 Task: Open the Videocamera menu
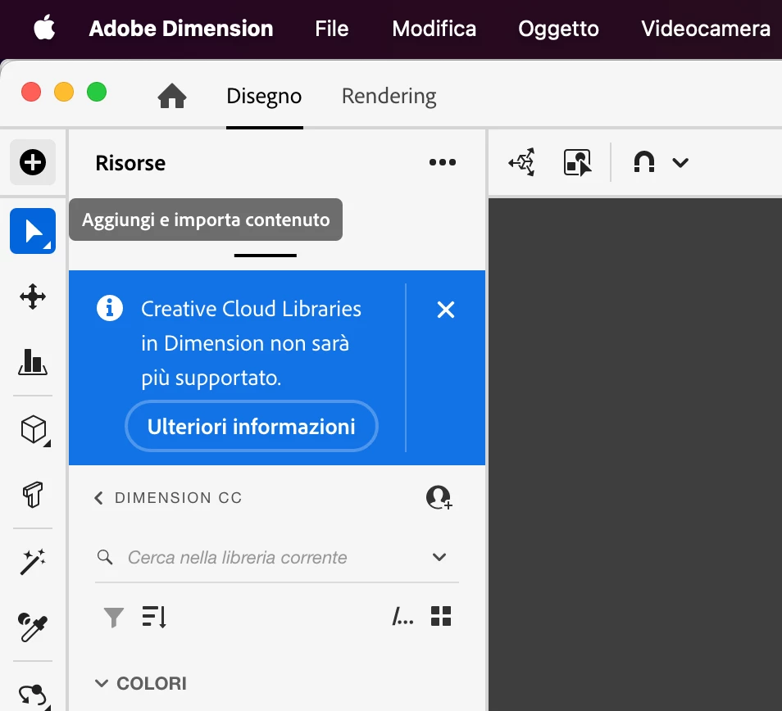tap(705, 29)
